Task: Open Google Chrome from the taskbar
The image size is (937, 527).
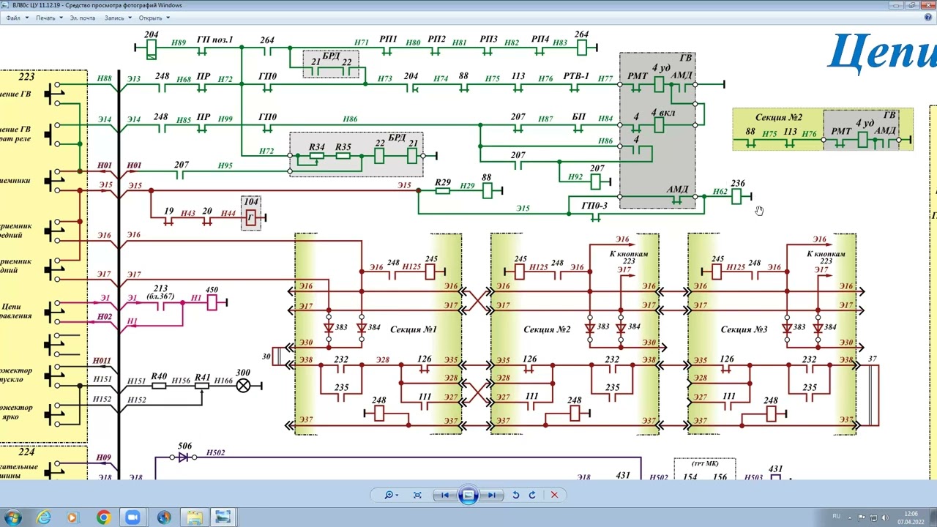Action: click(103, 517)
